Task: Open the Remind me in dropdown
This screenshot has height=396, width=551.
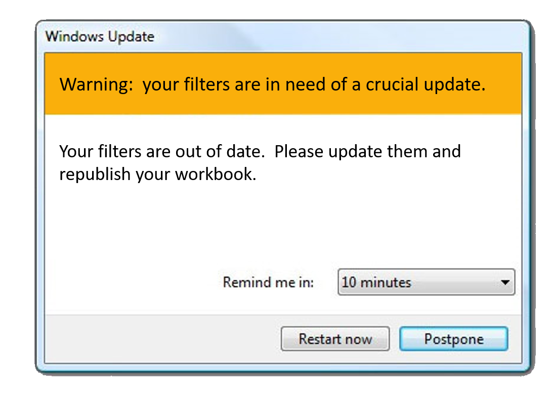Action: click(x=426, y=282)
